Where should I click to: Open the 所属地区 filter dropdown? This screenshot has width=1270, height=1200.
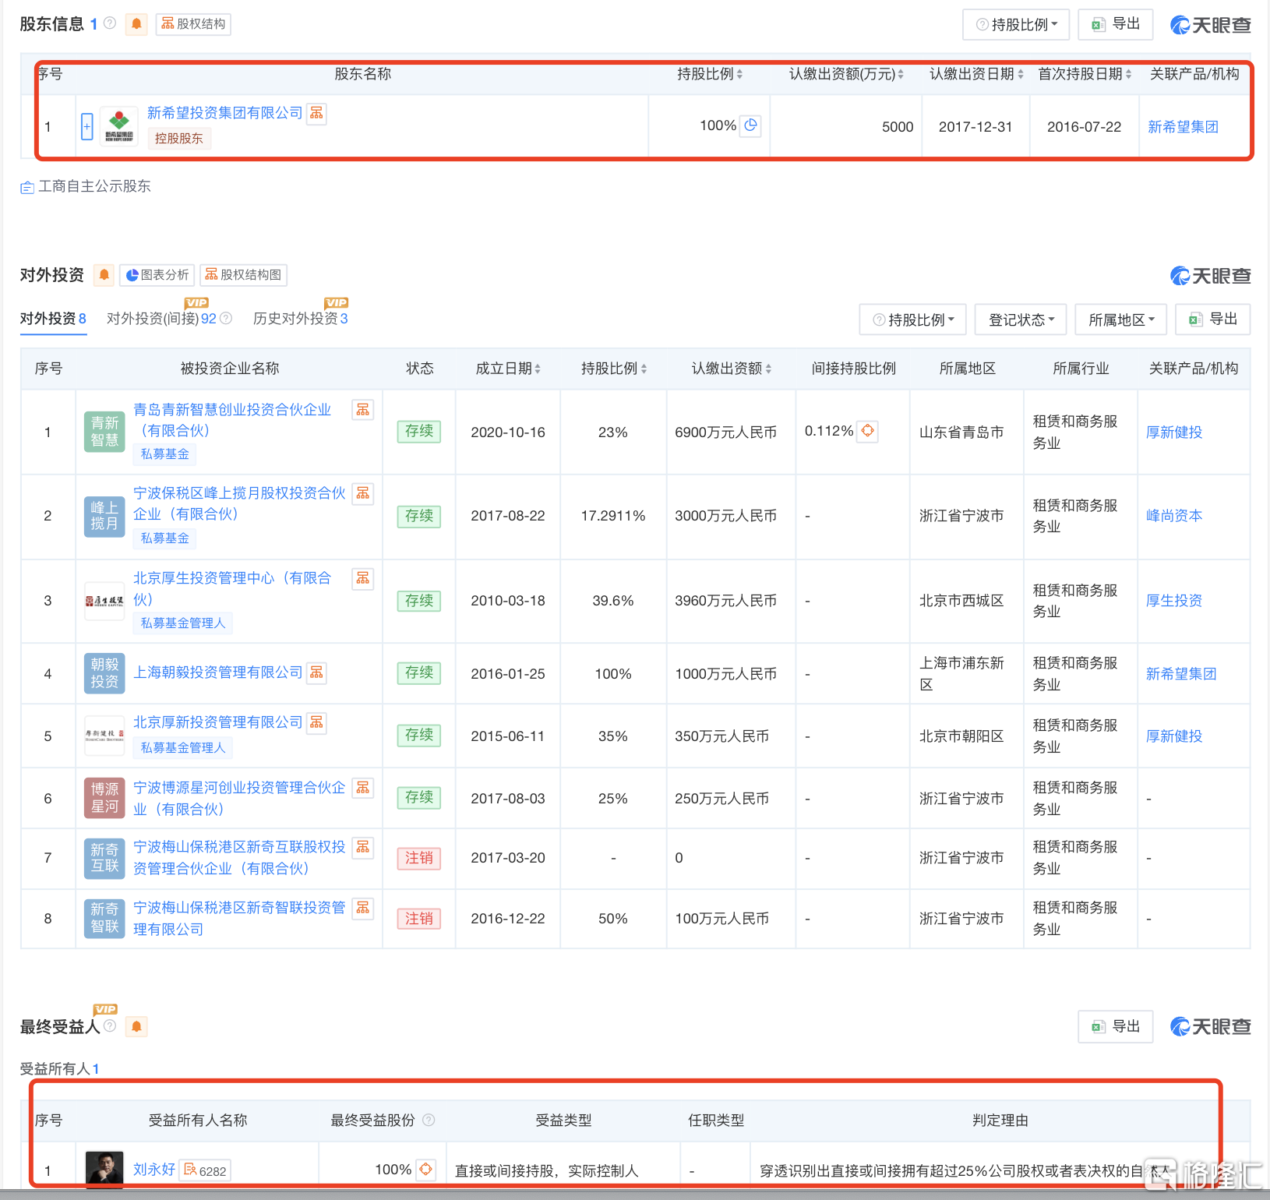[1120, 320]
